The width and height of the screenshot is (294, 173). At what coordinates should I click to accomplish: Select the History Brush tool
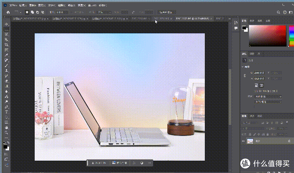click(x=6, y=76)
